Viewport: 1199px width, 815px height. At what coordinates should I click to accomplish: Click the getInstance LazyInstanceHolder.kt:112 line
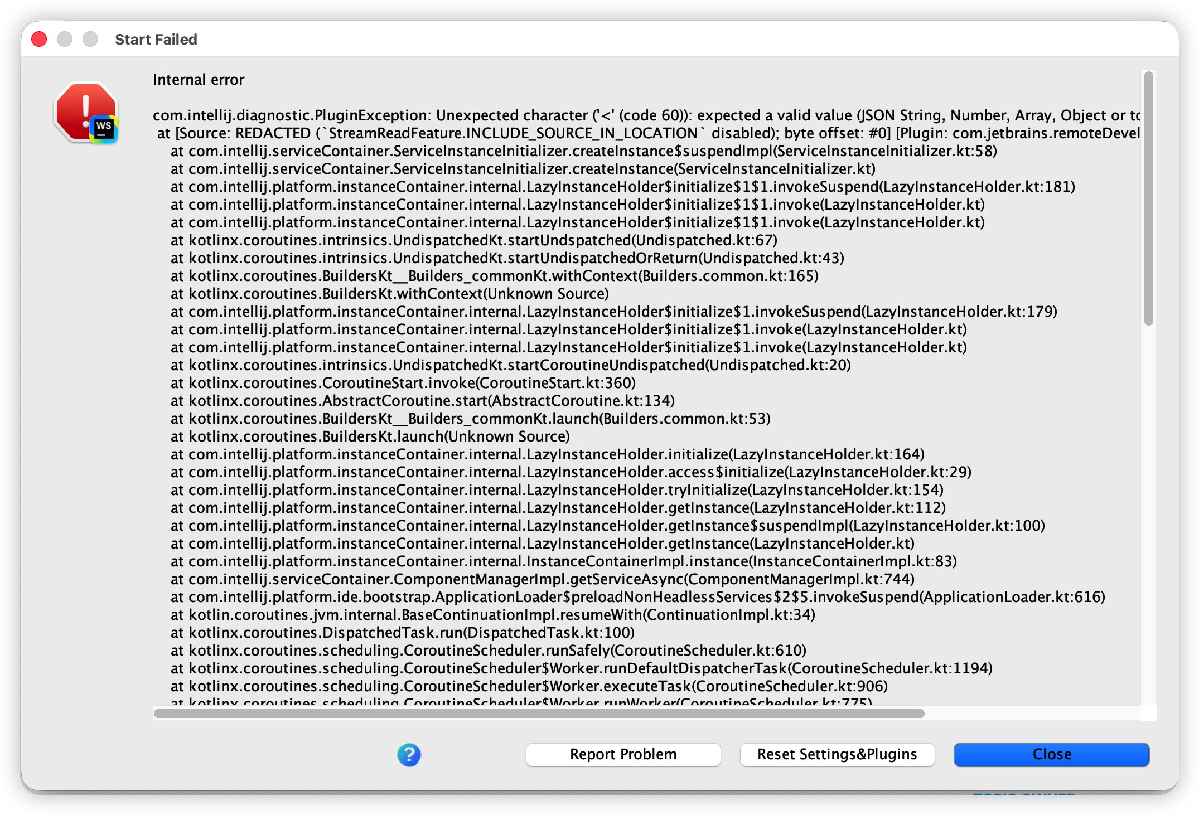tap(558, 508)
